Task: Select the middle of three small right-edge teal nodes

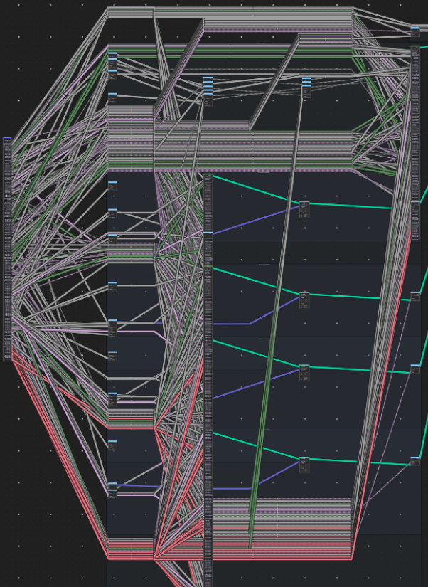Action: (415, 369)
